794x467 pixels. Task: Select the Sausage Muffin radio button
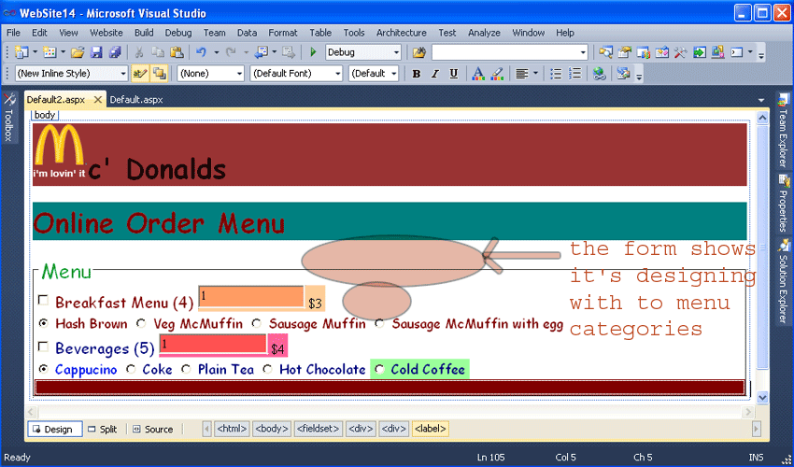pyautogui.click(x=257, y=323)
